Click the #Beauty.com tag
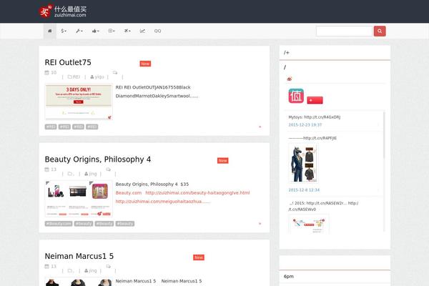The image size is (429, 286). click(59, 224)
